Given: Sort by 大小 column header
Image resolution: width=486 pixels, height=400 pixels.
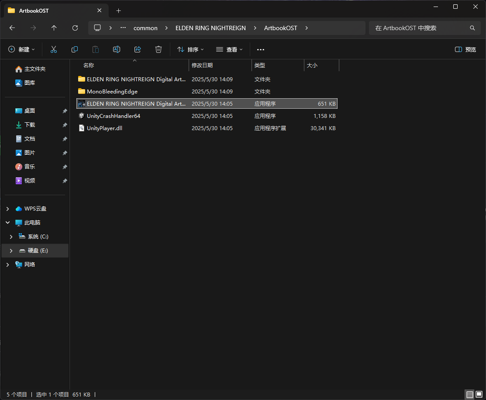Looking at the screenshot, I should coord(321,66).
